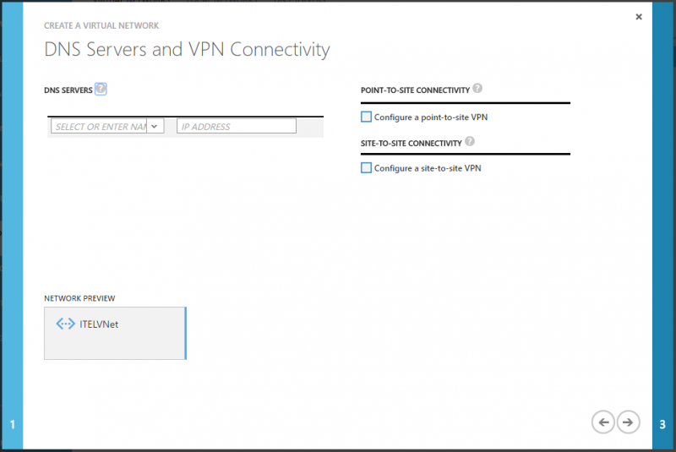
Task: Click the 'NETWORK PREVIEW' label
Action: pos(79,298)
